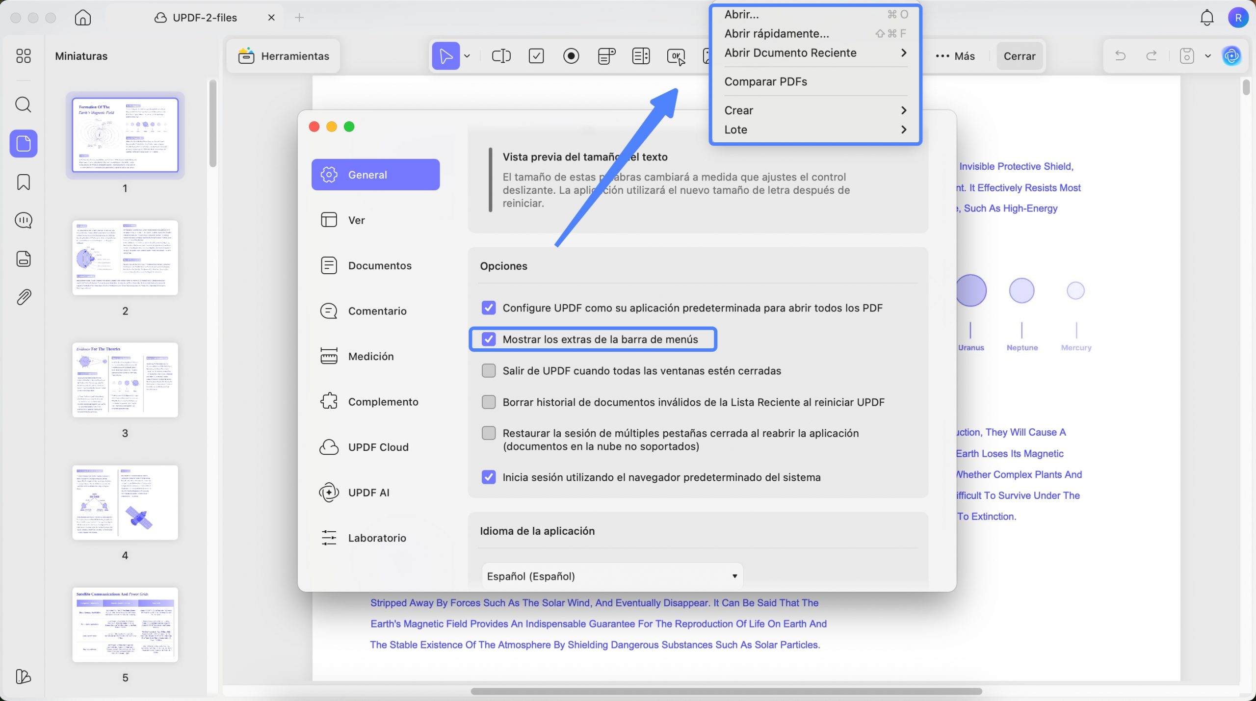Click the Cerrar button
This screenshot has width=1256, height=701.
[1020, 56]
